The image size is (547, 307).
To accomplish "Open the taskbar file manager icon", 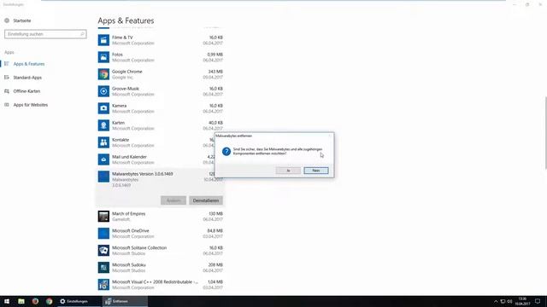I will tap(21, 301).
